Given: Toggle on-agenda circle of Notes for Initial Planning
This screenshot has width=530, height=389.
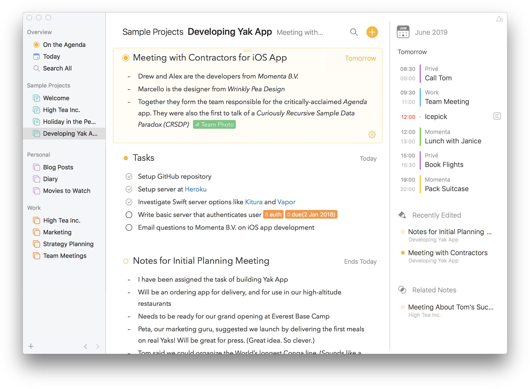Looking at the screenshot, I should tap(126, 261).
